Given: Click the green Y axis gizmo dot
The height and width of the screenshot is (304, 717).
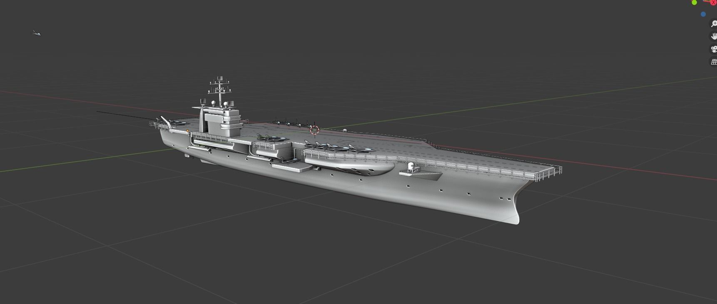Looking at the screenshot, I should pyautogui.click(x=694, y=2).
